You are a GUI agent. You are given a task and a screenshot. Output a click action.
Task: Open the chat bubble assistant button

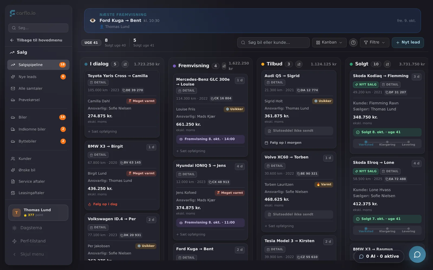(x=417, y=254)
